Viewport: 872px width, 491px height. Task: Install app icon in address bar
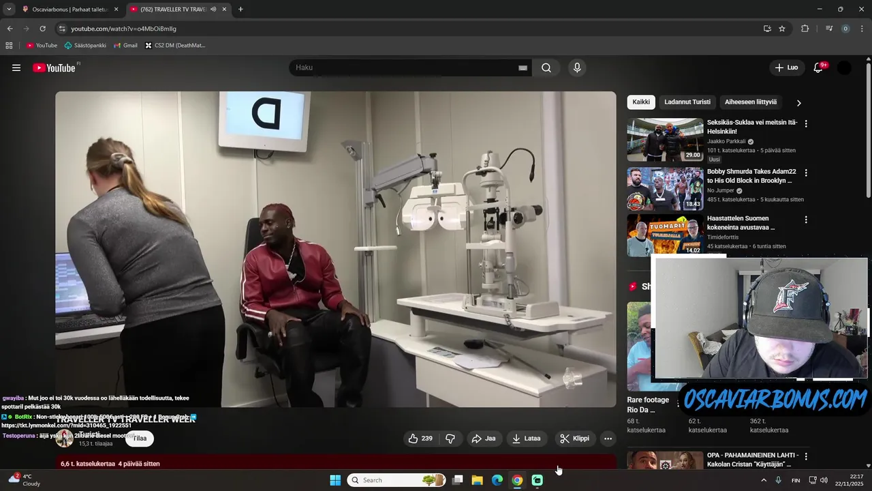(x=767, y=29)
